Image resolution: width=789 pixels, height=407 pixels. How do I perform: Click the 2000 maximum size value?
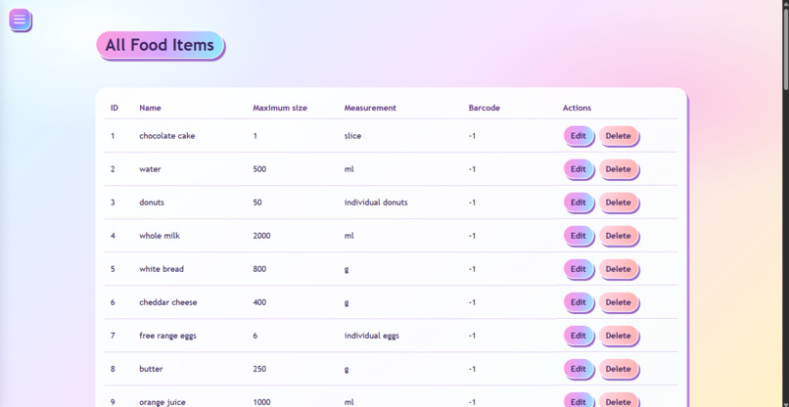261,236
